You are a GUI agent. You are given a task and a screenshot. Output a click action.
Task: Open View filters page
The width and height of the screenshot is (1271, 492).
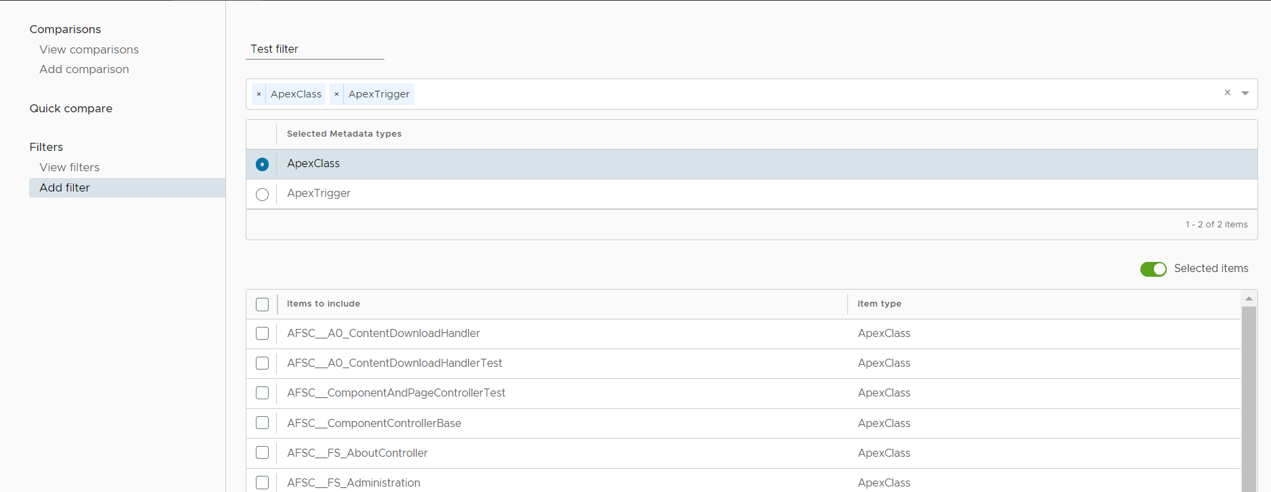tap(69, 167)
